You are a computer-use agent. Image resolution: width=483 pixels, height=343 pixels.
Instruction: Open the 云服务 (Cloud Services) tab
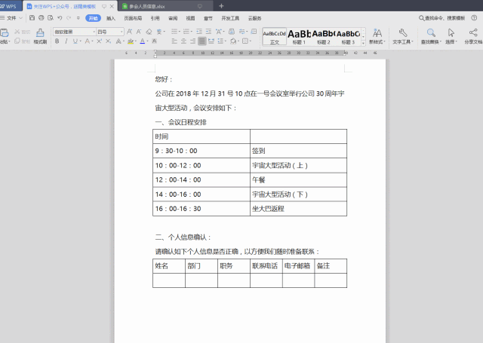tap(255, 18)
